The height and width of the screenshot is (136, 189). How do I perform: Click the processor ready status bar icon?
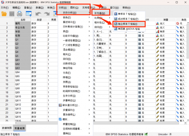(146, 134)
